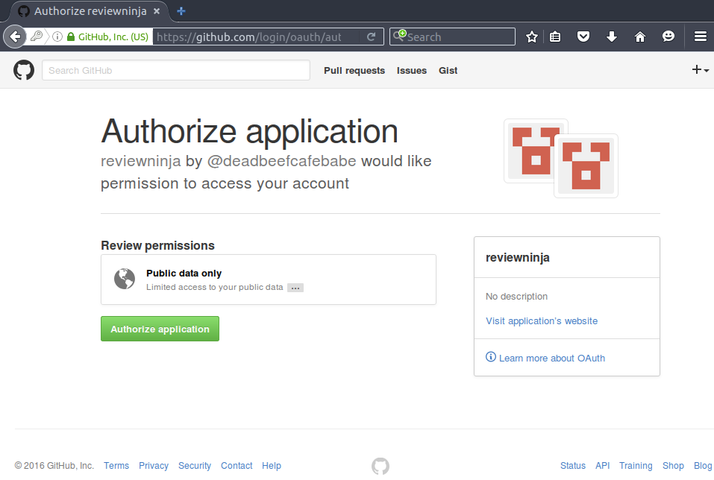The height and width of the screenshot is (480, 714).
Task: Open Gist in GitHub header
Action: pos(448,71)
